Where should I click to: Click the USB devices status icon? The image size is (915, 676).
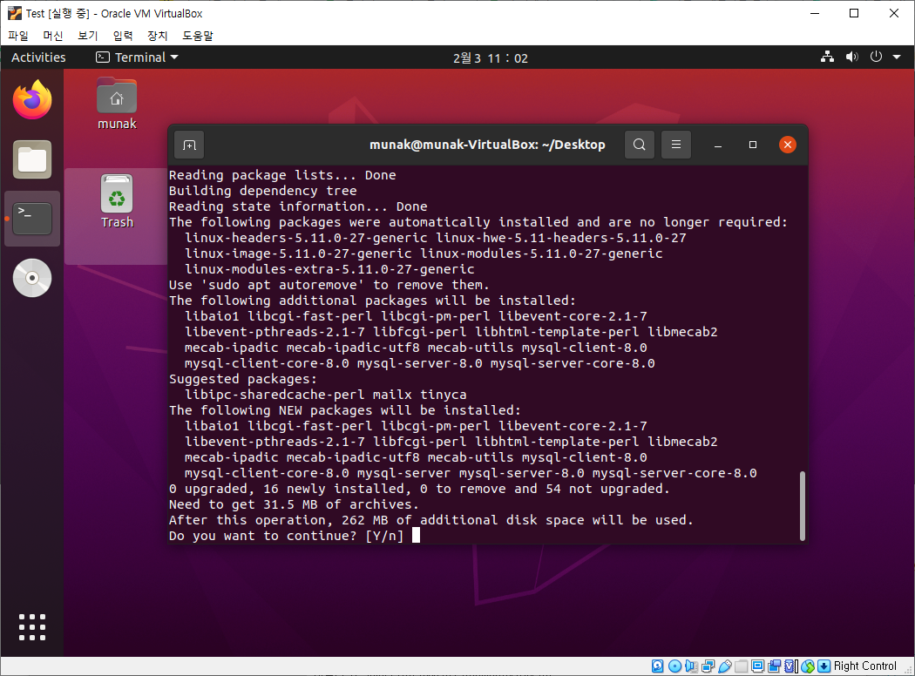coord(725,666)
